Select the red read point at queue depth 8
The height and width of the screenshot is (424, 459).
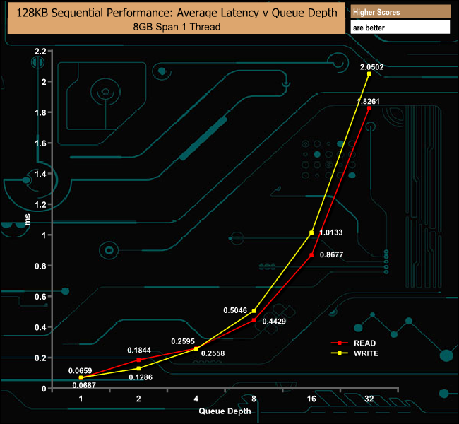254,320
